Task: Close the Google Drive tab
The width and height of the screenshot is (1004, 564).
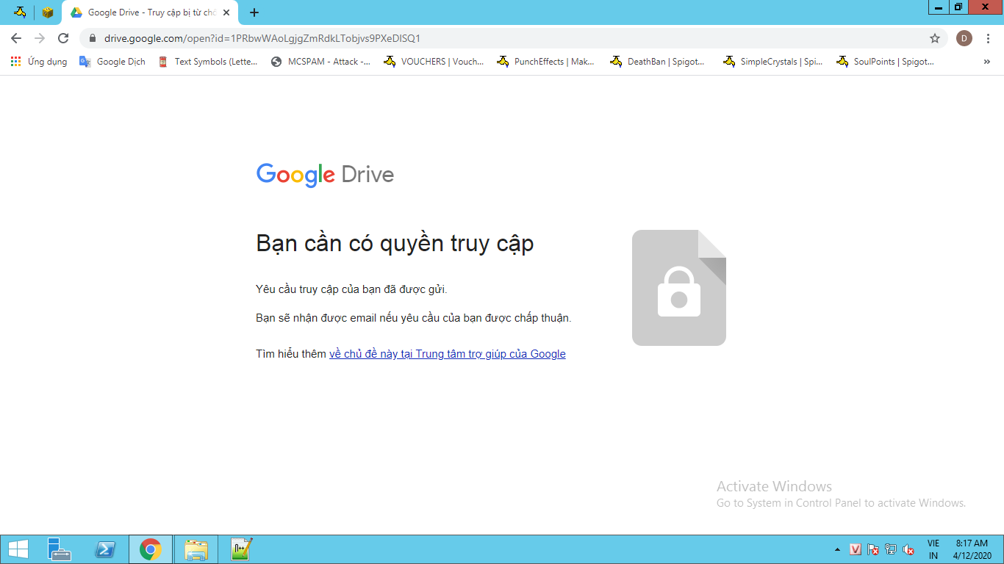Action: (226, 12)
